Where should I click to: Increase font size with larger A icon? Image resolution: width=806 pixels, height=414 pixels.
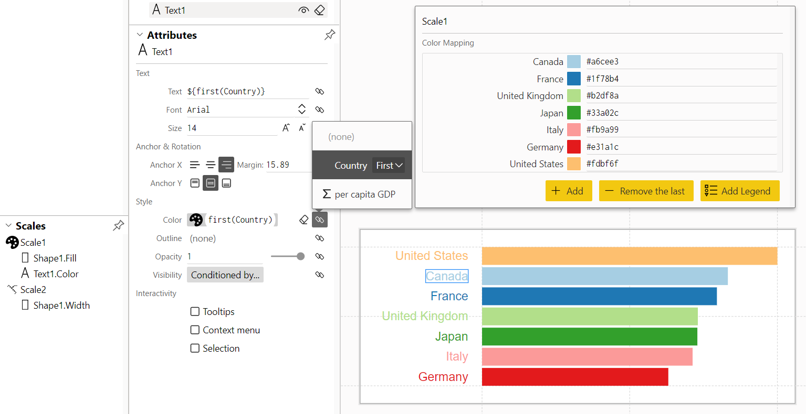click(x=286, y=128)
